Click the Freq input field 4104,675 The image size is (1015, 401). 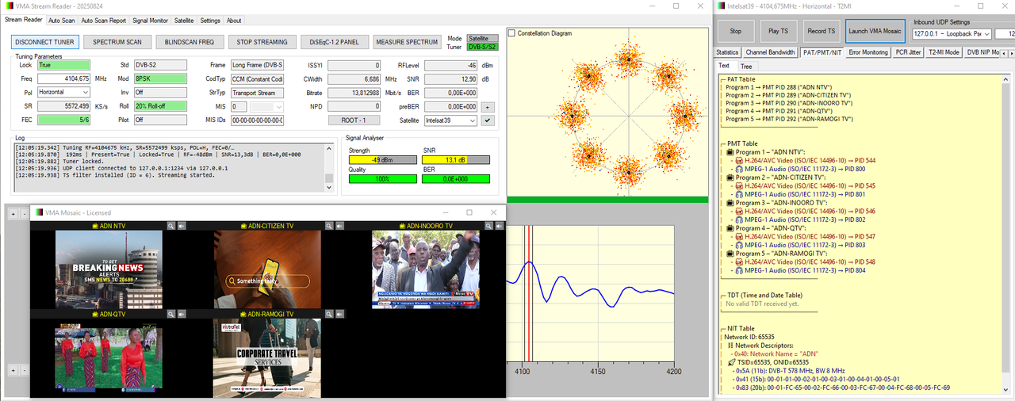click(63, 78)
